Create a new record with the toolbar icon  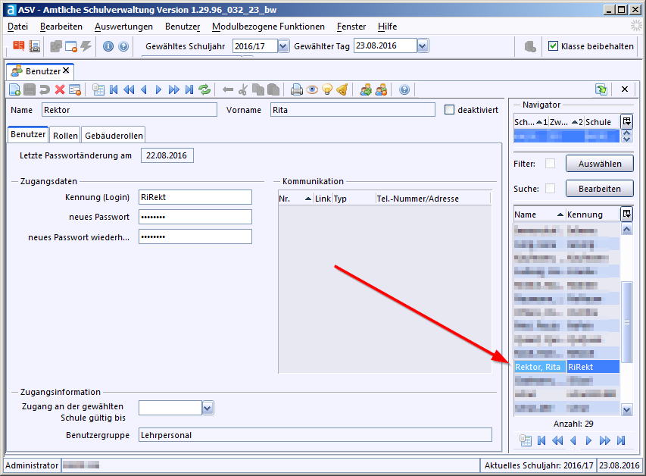(14, 89)
